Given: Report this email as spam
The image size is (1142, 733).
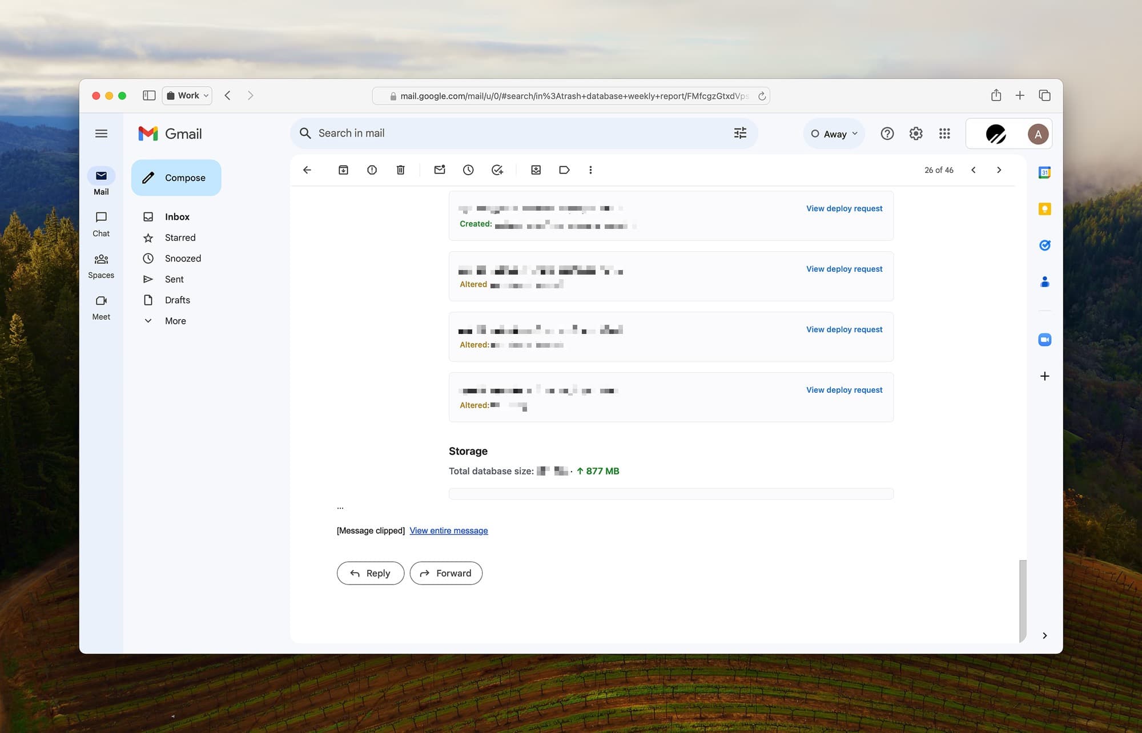Looking at the screenshot, I should [x=372, y=170].
